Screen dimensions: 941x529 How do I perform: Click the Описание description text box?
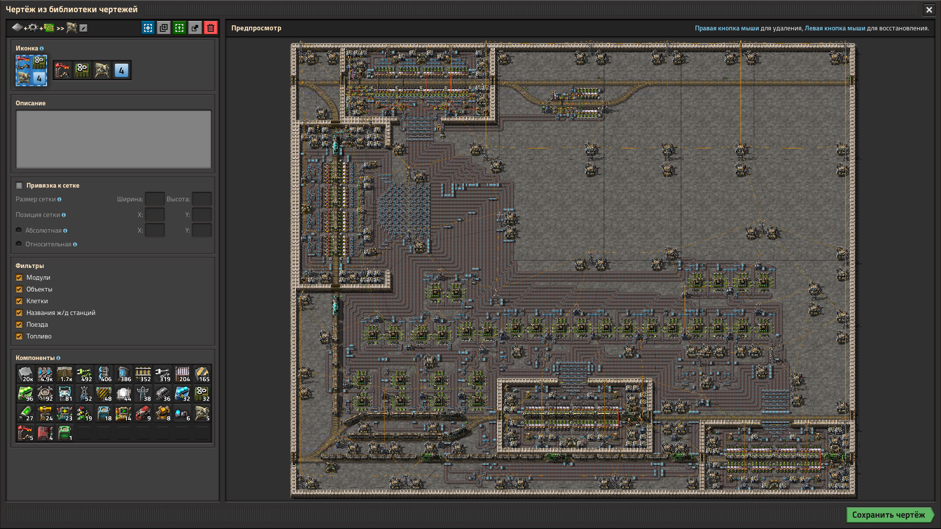tap(114, 139)
